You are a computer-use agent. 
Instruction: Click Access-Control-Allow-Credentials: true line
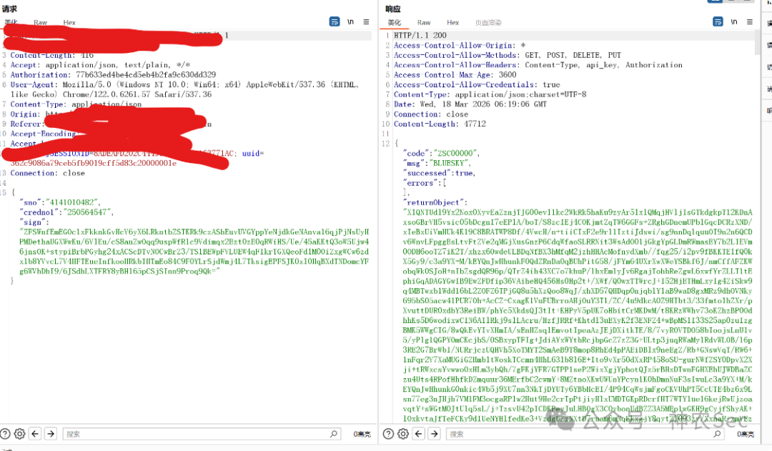click(x=477, y=84)
